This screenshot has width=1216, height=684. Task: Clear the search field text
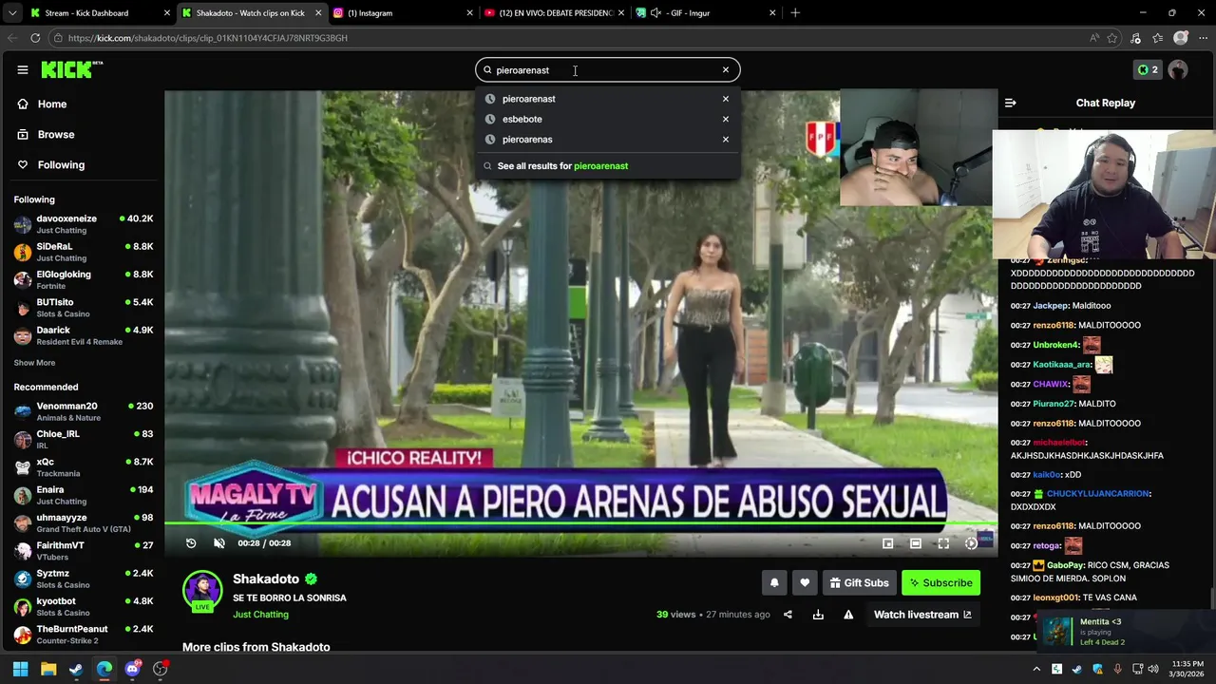tap(725, 69)
